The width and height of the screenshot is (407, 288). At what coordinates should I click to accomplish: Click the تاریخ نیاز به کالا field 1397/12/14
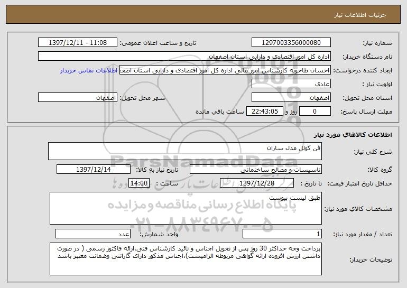tap(94, 170)
